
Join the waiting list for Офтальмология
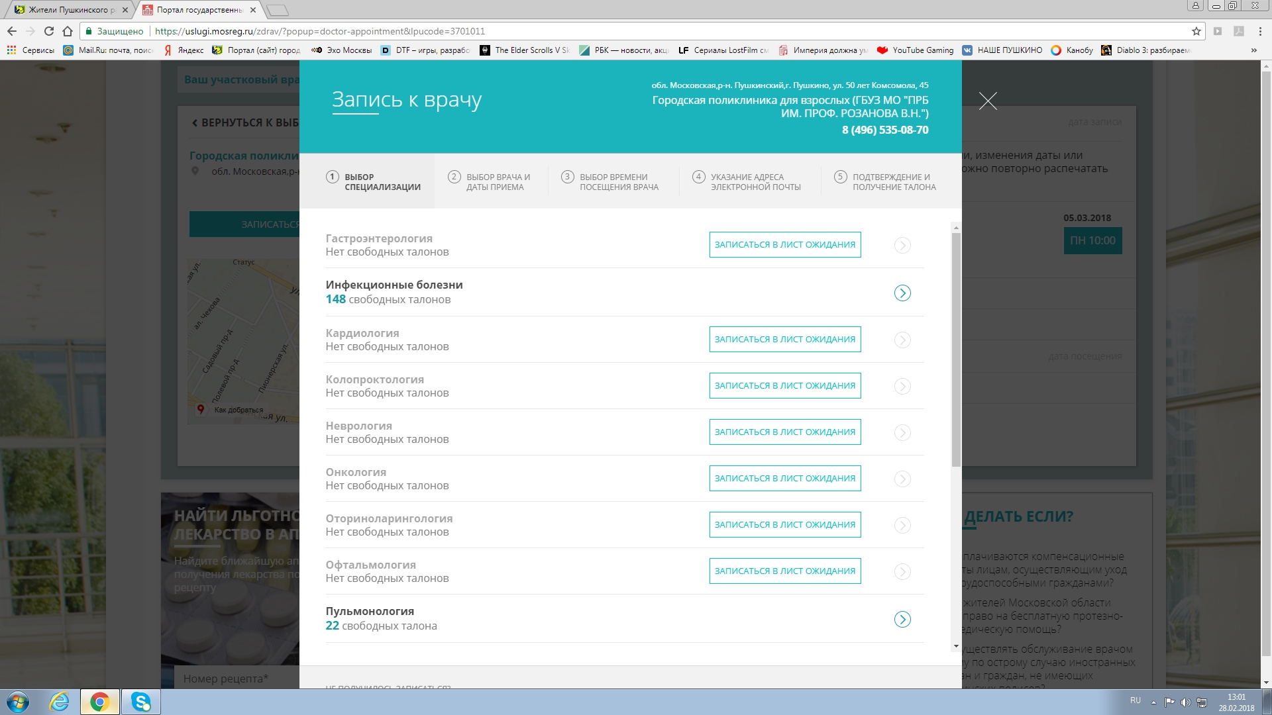[x=784, y=571]
